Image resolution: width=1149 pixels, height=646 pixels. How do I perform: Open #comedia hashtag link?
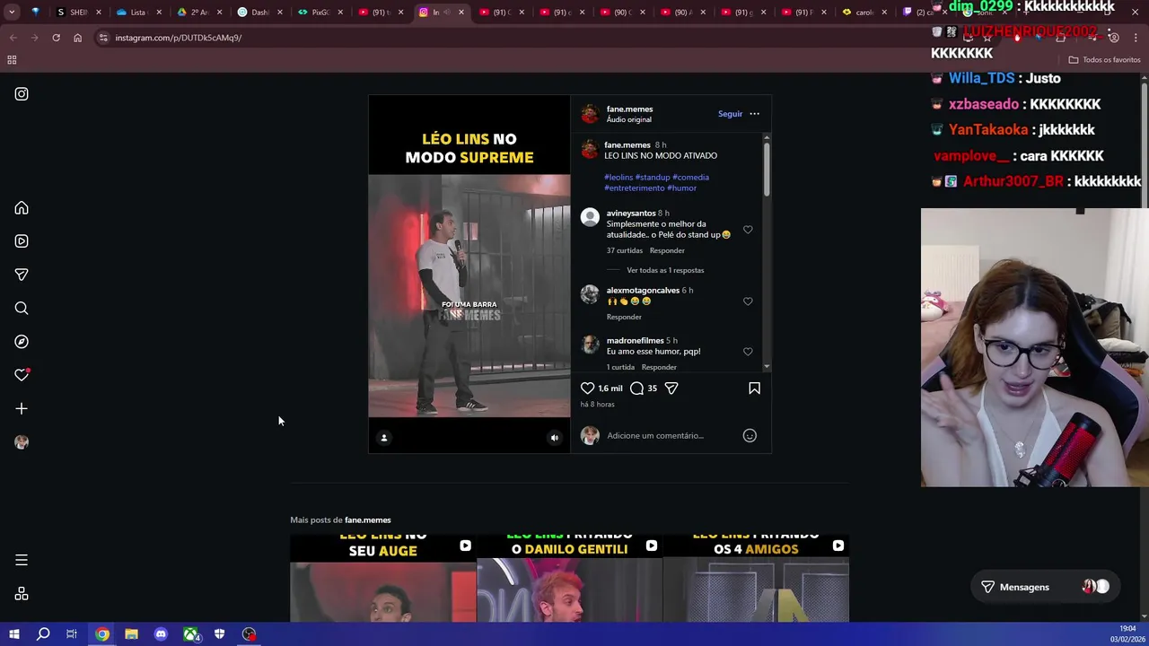[x=690, y=178]
